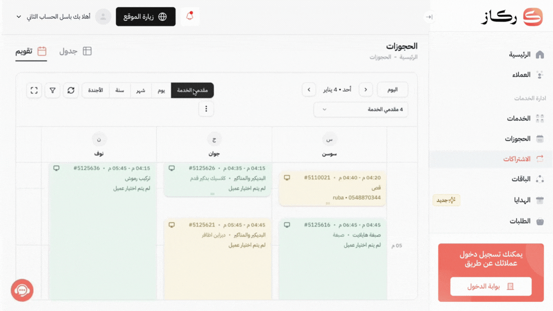Screen dimensions: 553x311
Task: Switch to the جدول (table) tab
Action: [x=75, y=51]
